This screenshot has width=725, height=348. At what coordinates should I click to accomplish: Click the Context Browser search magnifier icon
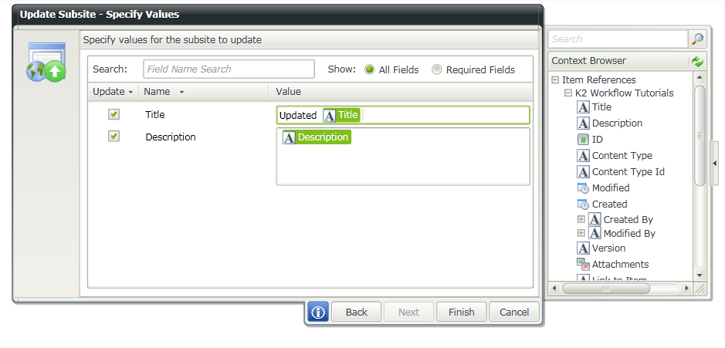pos(697,39)
